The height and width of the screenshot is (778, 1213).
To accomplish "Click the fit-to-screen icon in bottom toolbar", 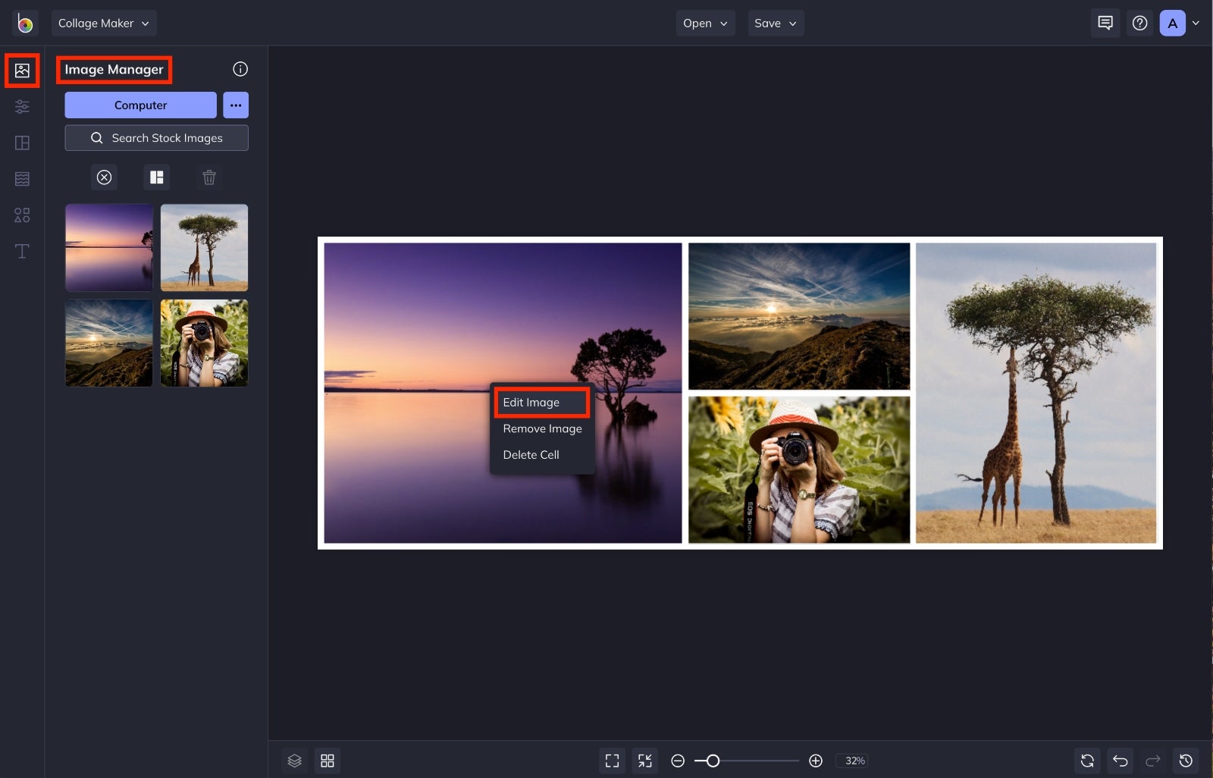I will click(x=613, y=761).
